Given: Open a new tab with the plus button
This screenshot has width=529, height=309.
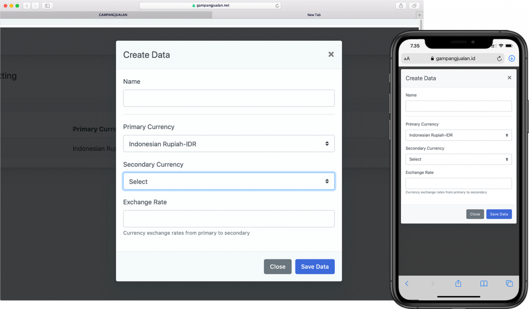Looking at the screenshot, I should point(419,15).
